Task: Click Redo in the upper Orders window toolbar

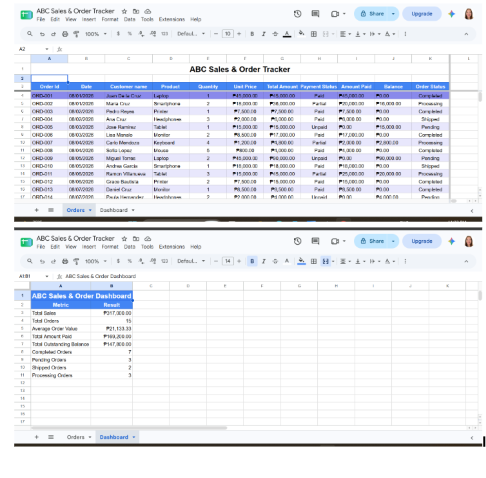Action: click(53, 34)
